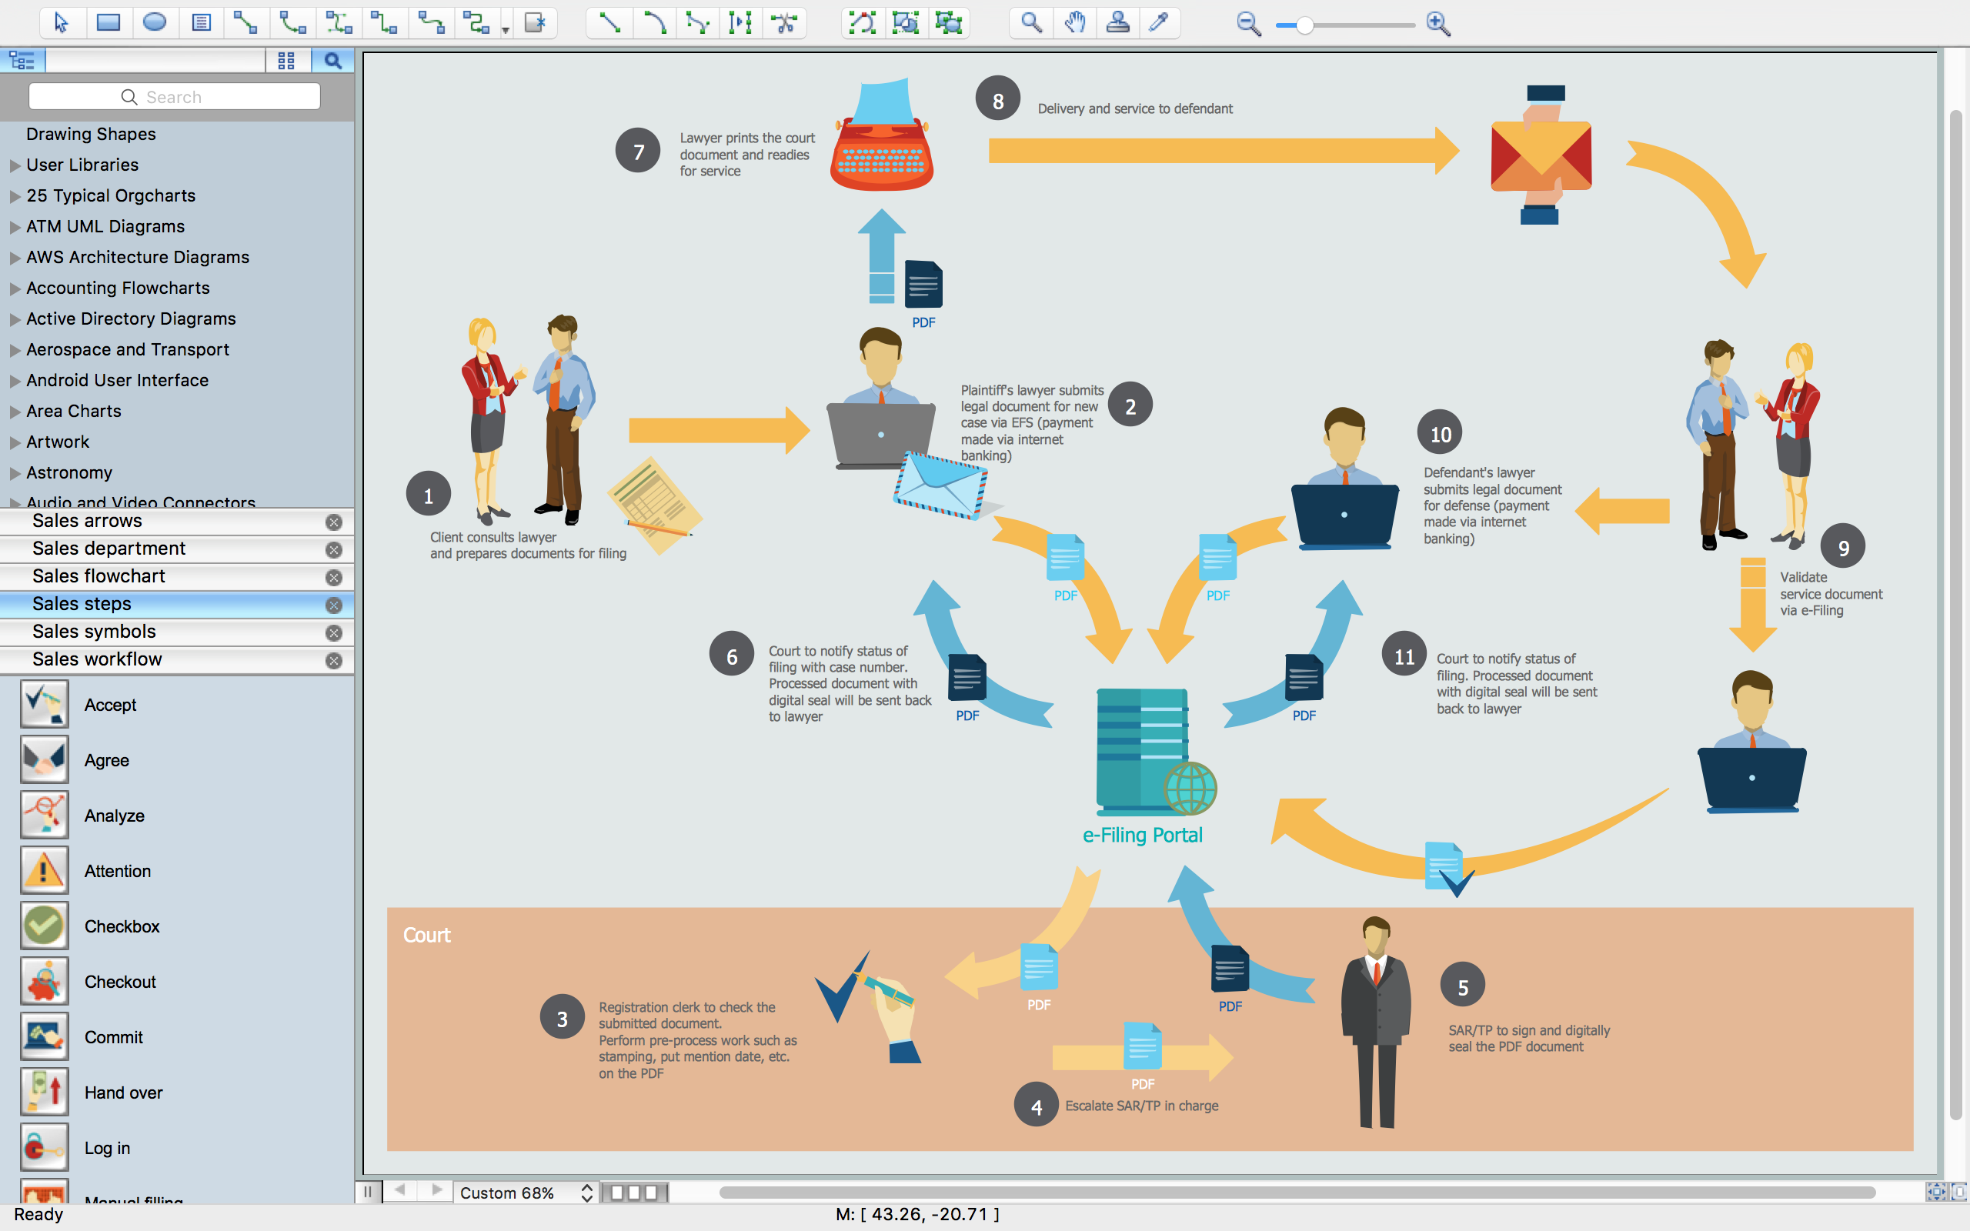The image size is (1970, 1231).
Task: Open the Custom 68% zoom dropdown
Action: point(587,1190)
